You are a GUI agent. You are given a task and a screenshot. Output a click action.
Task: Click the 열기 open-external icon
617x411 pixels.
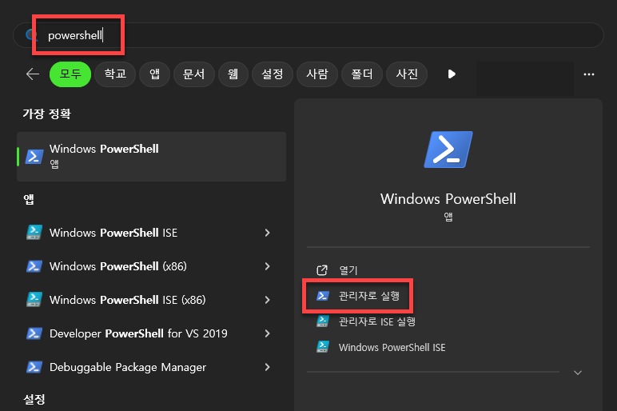pos(322,270)
